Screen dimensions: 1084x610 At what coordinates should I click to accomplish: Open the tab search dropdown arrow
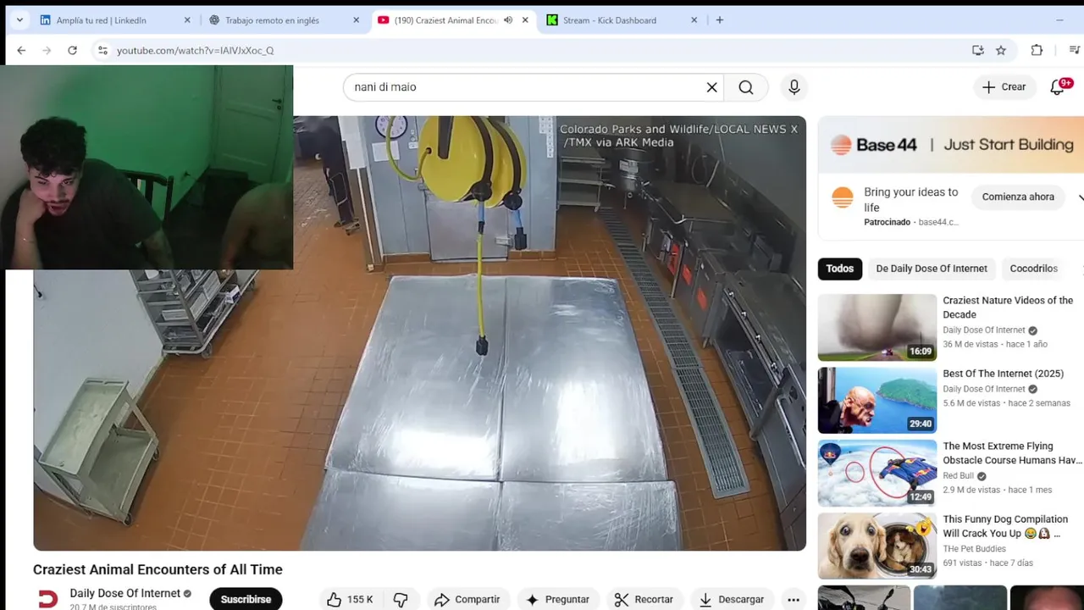point(19,20)
